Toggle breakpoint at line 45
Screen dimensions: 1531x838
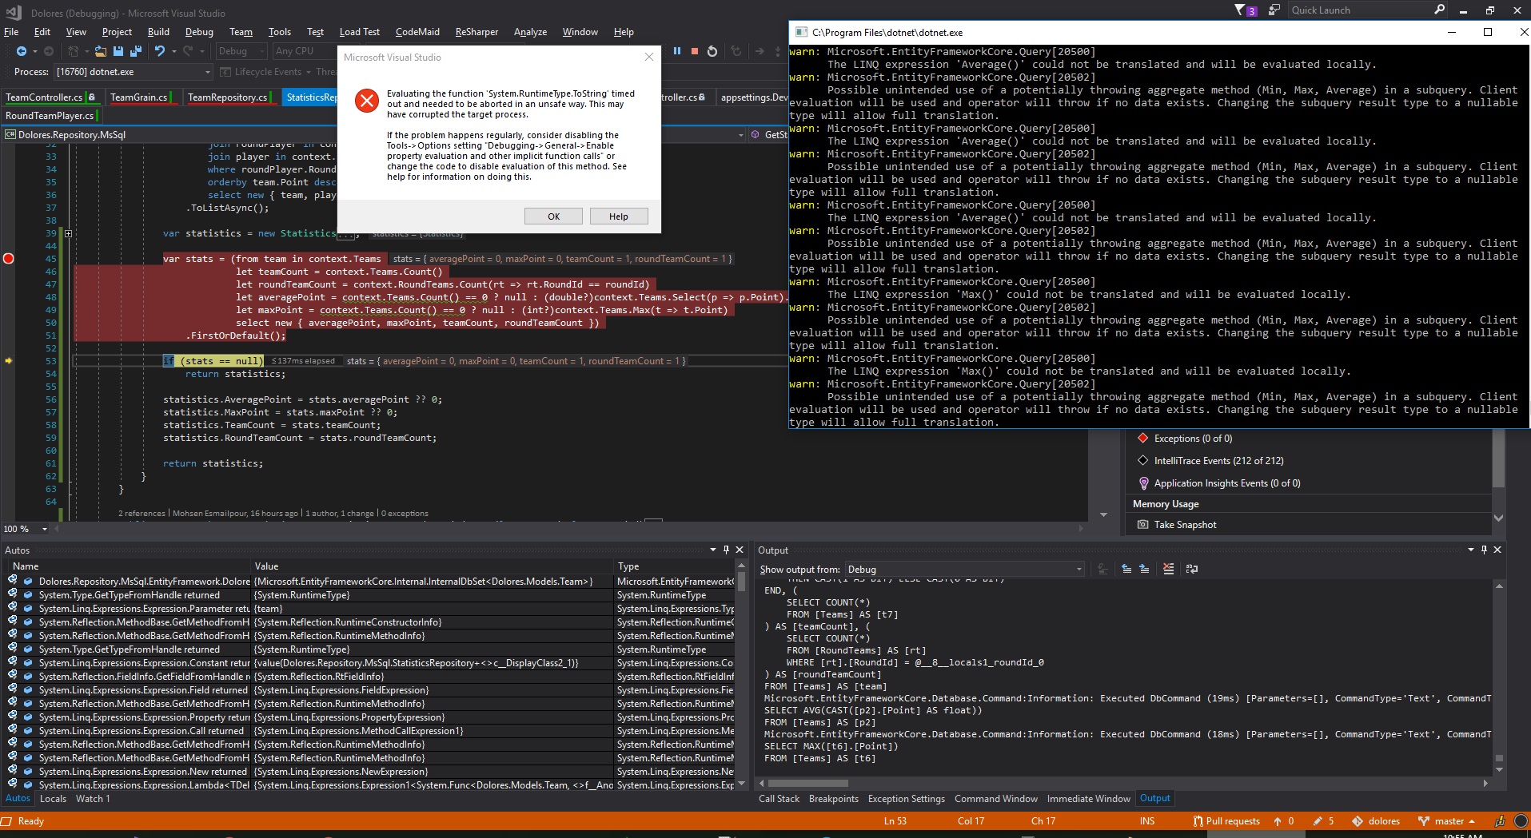(8, 258)
